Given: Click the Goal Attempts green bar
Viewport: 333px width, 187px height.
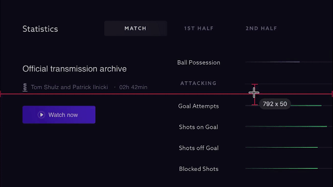Looking at the screenshot, I should coord(306,105).
